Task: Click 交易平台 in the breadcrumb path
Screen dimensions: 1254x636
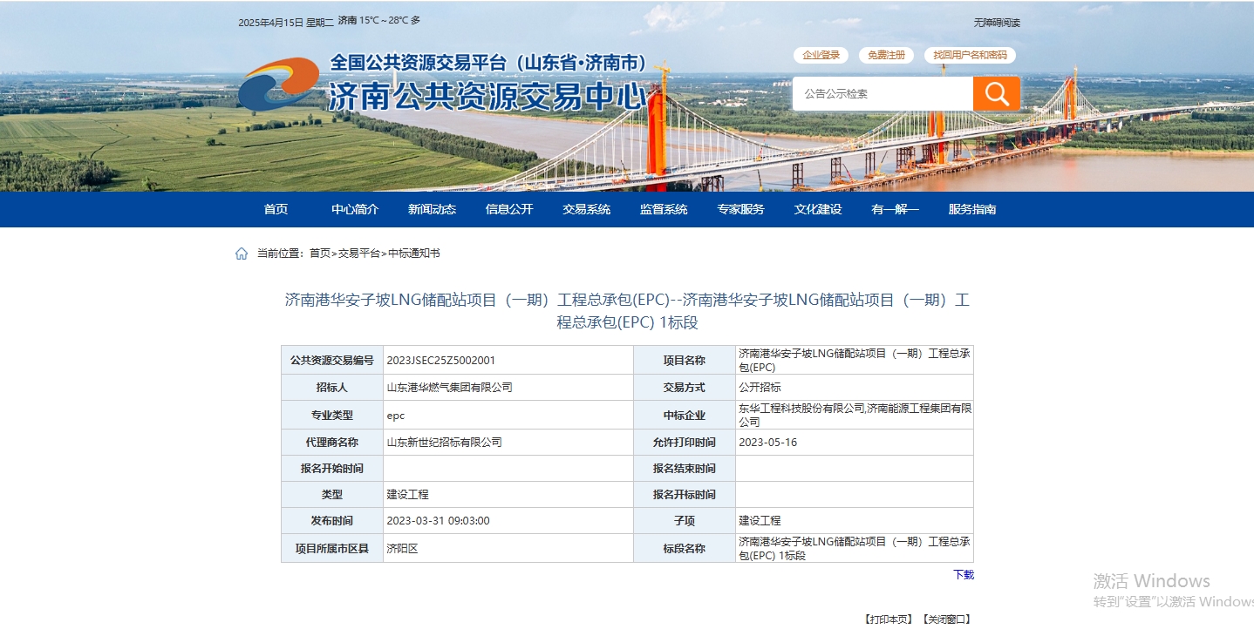Action: 359,254
